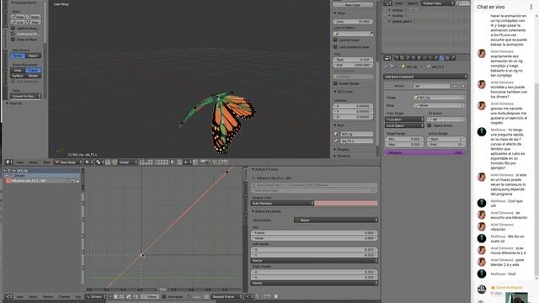539x303 pixels.
Task: Open 3D viewport editor type selector icon
Action: tap(9, 162)
